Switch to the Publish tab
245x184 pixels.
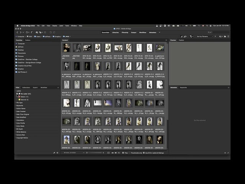click(x=181, y=40)
